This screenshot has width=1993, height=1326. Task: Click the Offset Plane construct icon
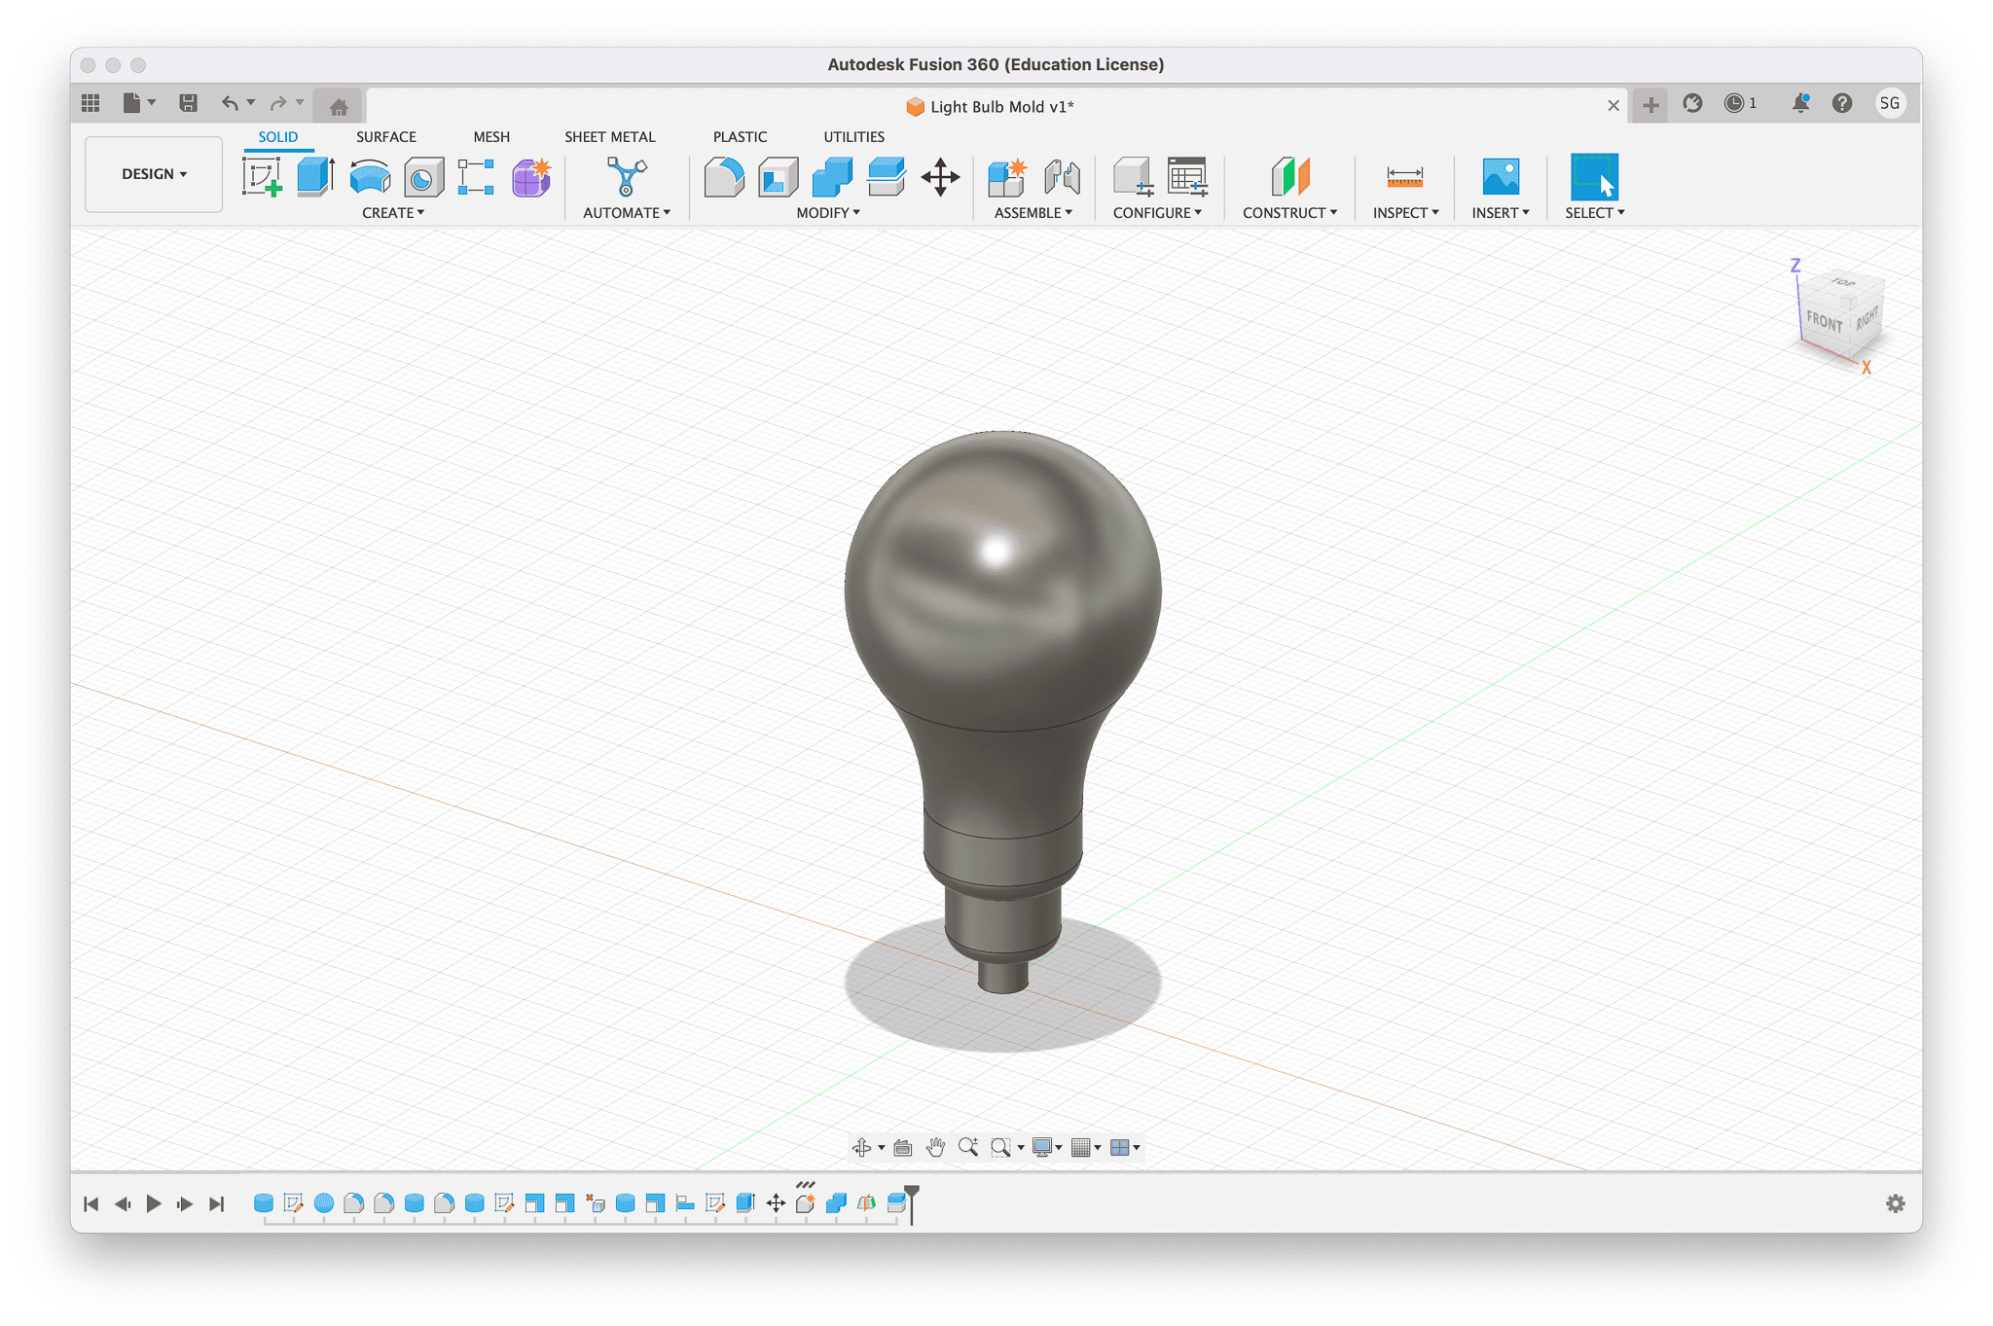click(x=1290, y=177)
